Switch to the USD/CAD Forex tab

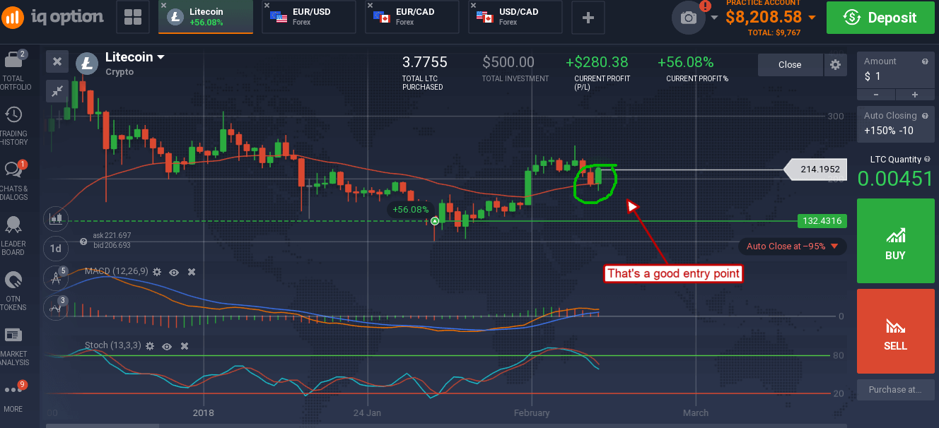coord(515,17)
